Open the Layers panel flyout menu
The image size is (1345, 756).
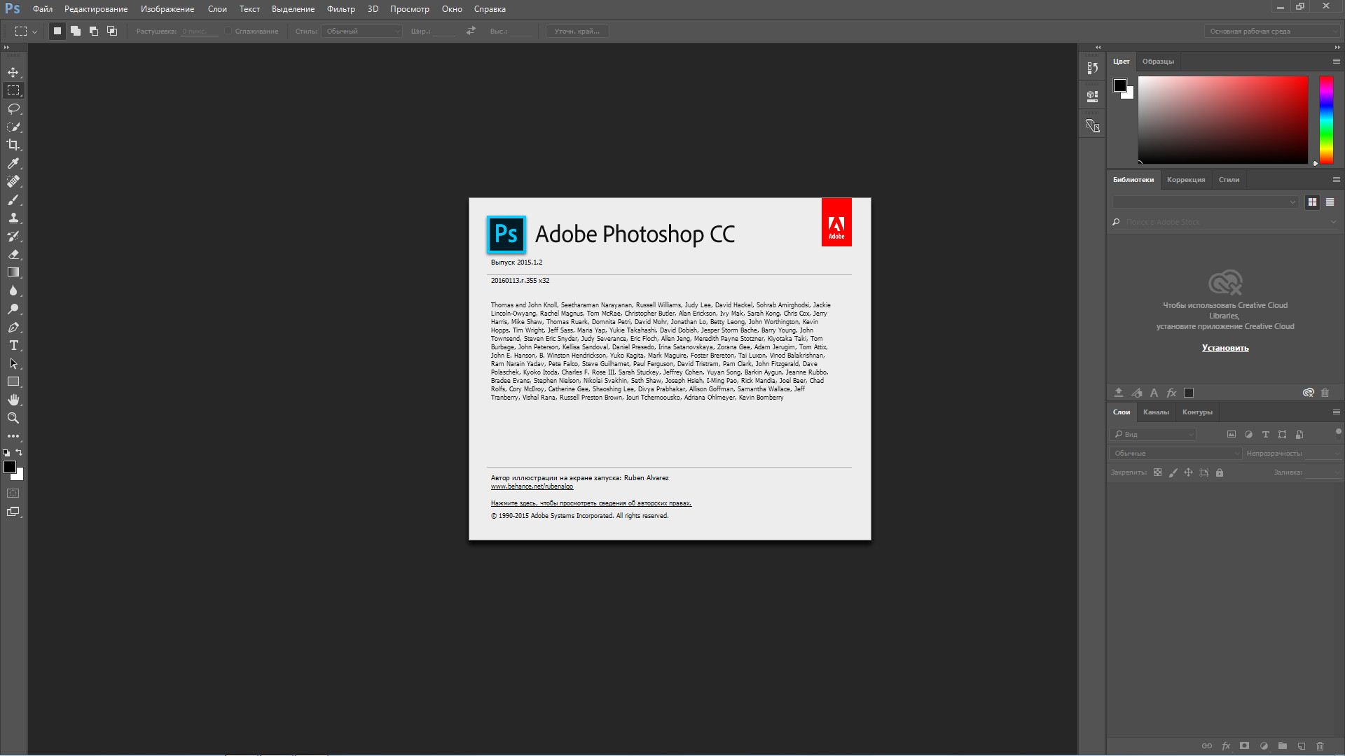coord(1336,412)
